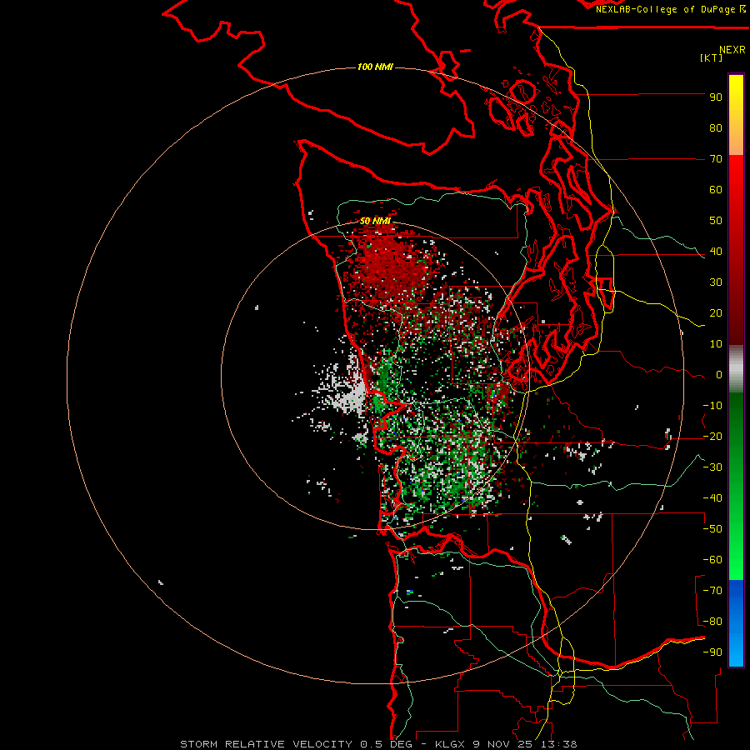
Task: Click the blue bottom band of color bar
Action: pyautogui.click(x=736, y=623)
